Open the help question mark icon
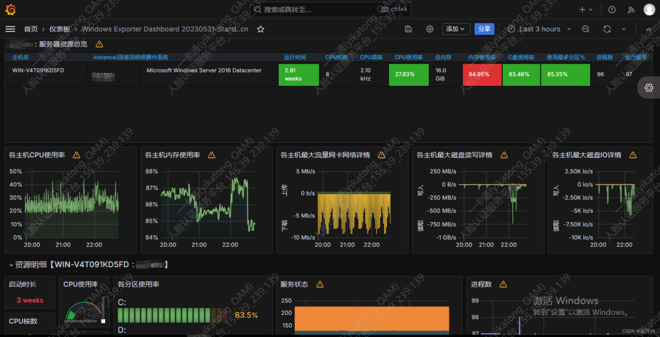 coord(612,10)
